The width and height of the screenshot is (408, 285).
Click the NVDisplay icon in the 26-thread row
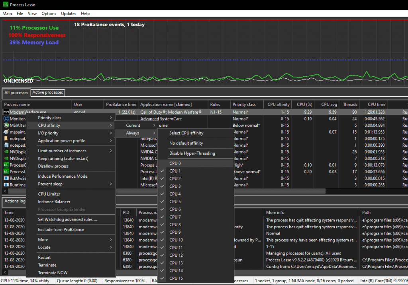pos(6,152)
